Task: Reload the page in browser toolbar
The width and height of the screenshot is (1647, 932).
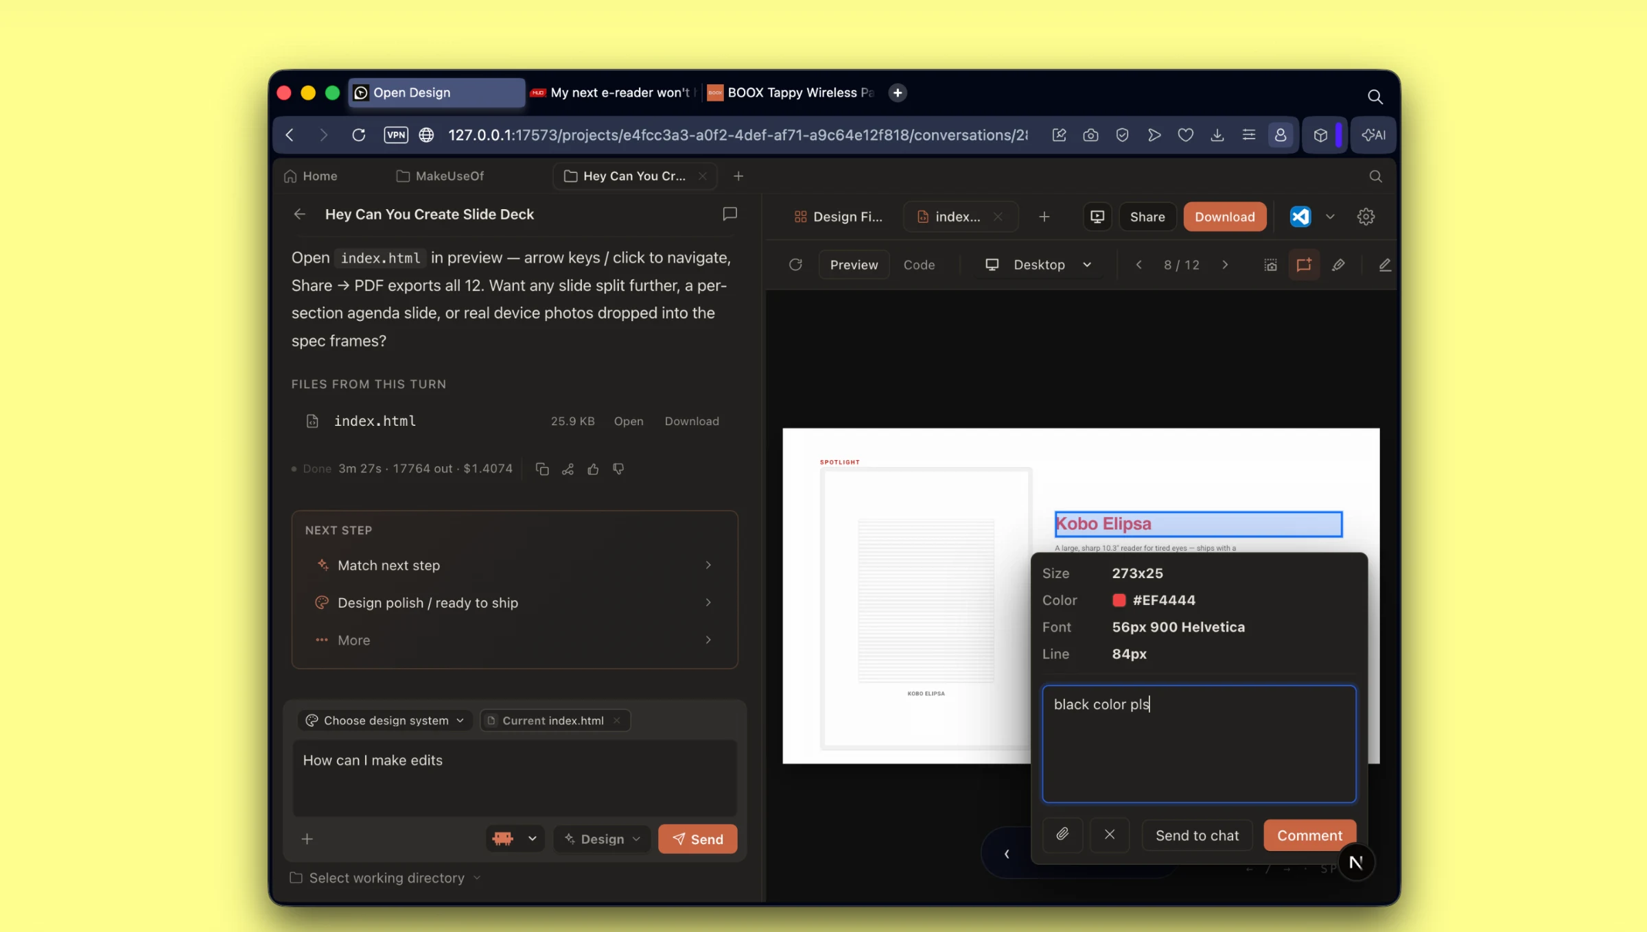Action: coord(358,135)
